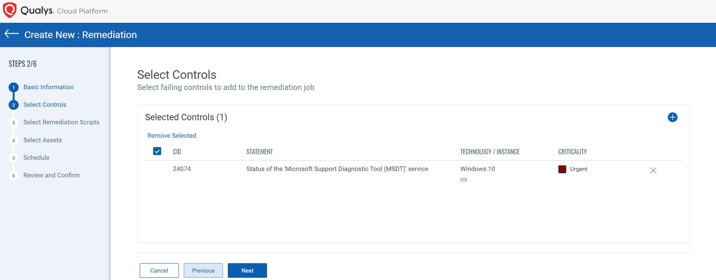Click the CRITICALITY column header
The image size is (716, 280).
572,152
